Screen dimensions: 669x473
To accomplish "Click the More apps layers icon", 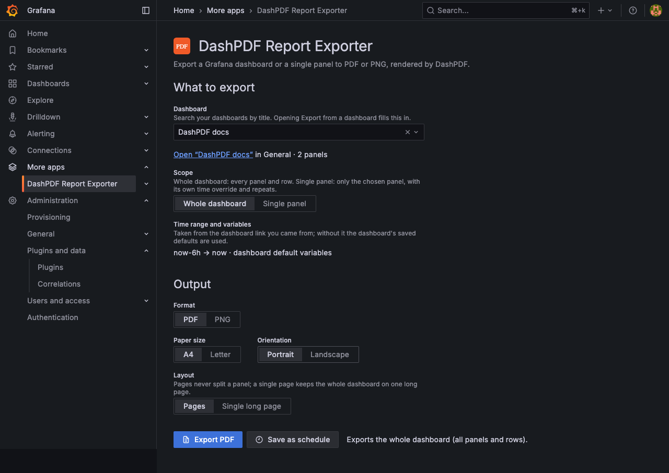I will [13, 167].
